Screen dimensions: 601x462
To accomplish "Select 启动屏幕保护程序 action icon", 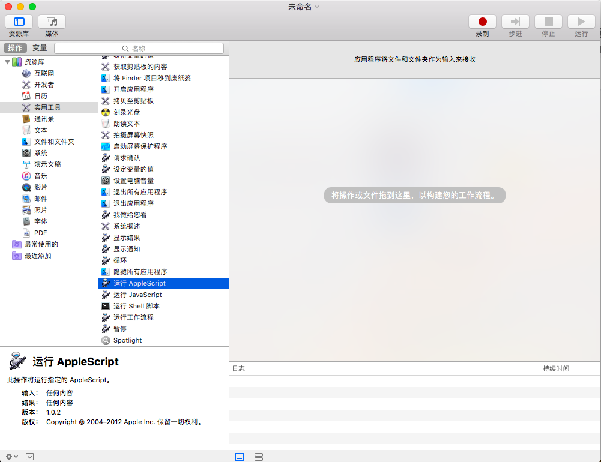I will (106, 146).
